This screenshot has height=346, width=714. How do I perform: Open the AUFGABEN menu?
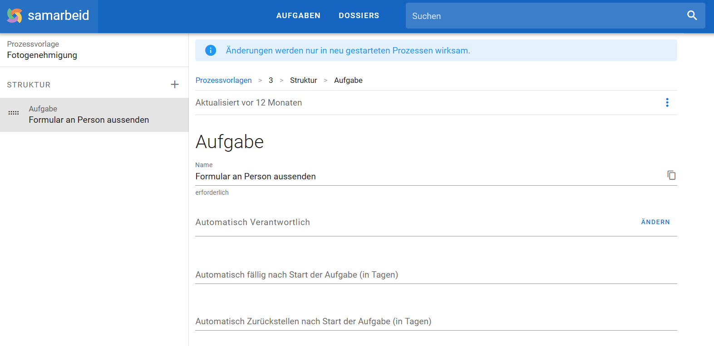[x=298, y=15]
